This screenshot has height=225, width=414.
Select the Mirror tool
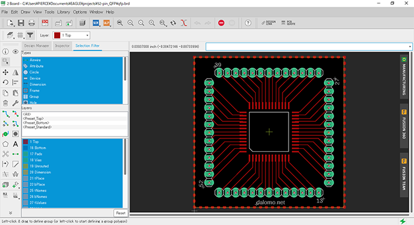pyautogui.click(x=16, y=72)
